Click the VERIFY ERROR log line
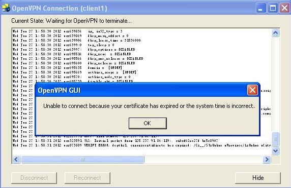The image size is (291, 188). 141,145
